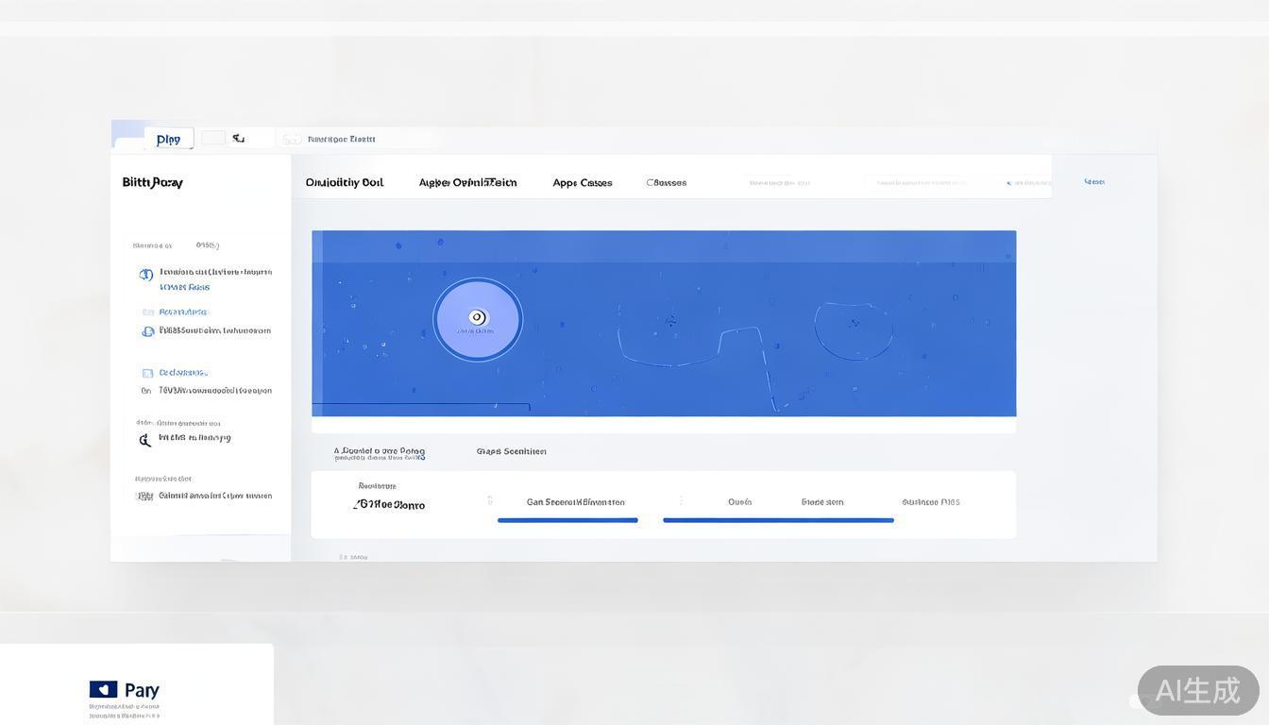Screen dimensions: 1269x725
Task: Click the circular icon in the blue banner
Action: (478, 319)
